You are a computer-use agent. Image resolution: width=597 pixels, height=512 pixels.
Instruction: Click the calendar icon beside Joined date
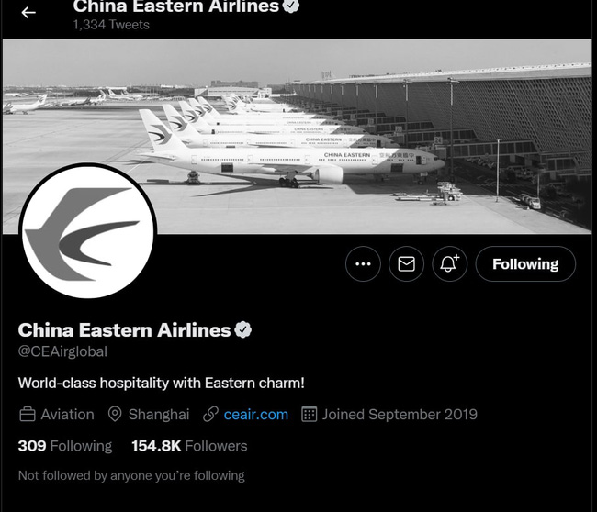(x=310, y=414)
